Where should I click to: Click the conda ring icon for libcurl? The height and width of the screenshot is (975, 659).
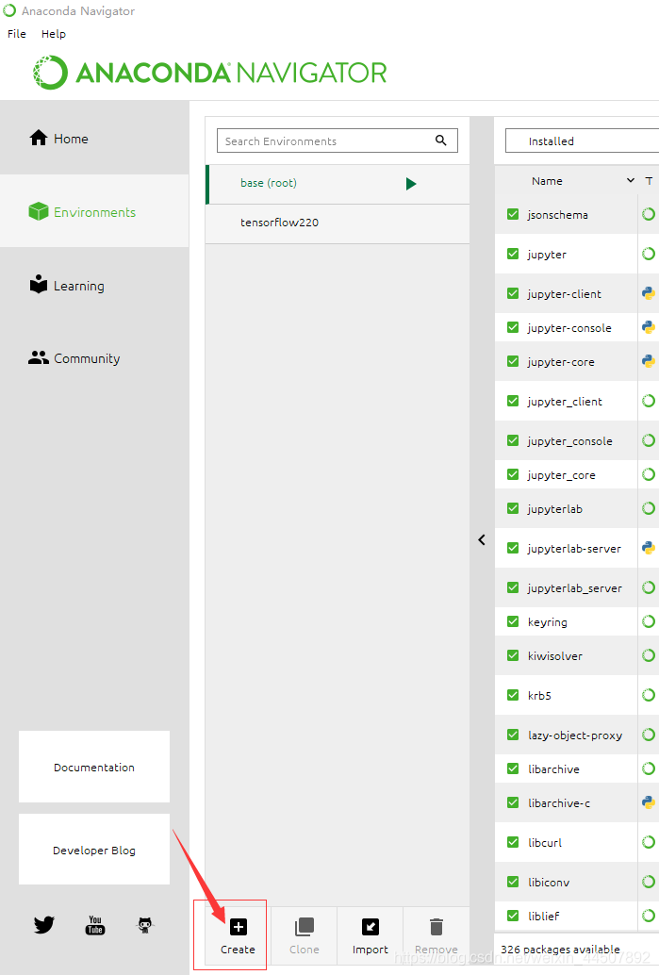pos(649,842)
